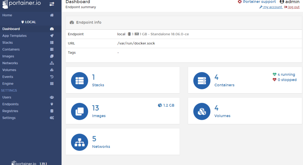The image size is (303, 165).
Task: Click the Users group icon
Action: tap(52, 97)
